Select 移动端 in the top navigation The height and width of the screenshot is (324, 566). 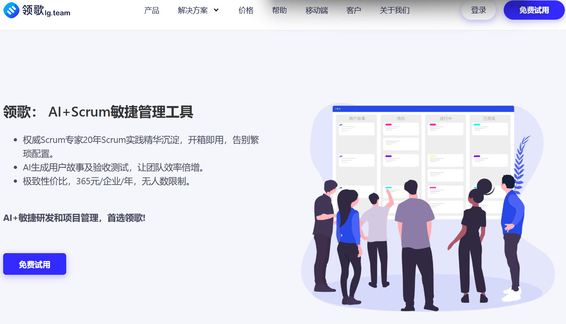317,11
